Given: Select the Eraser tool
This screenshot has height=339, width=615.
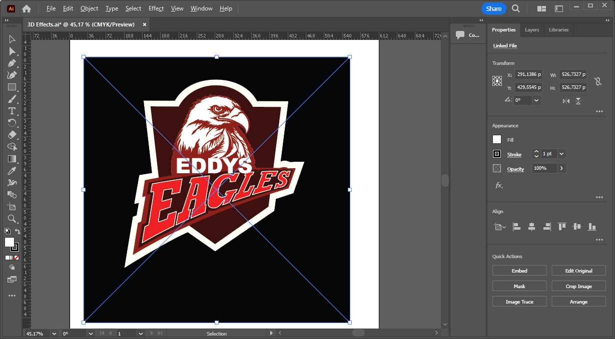Looking at the screenshot, I should pyautogui.click(x=12, y=135).
